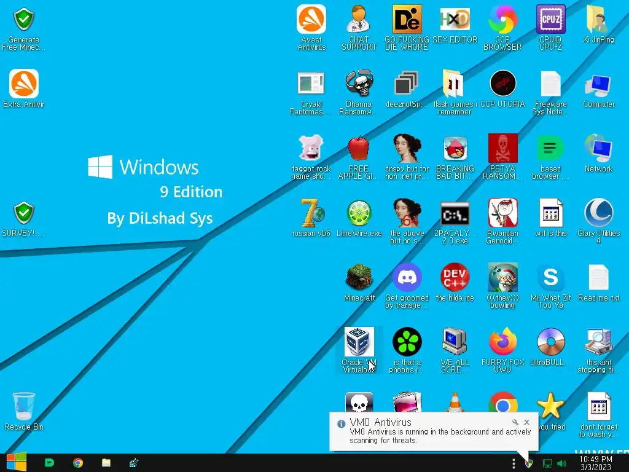Open the network tray icon
Screen dimensions: 629x472
point(547,463)
